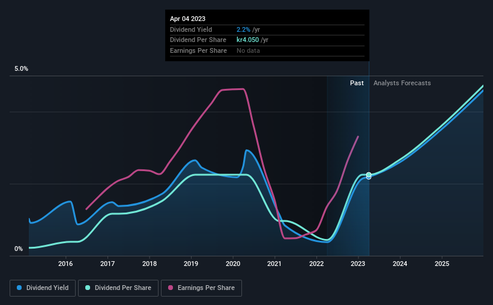Viewport: 493px width, 305px height.
Task: Click the tooltip Dividend Per Share row label
Action: [x=198, y=40]
